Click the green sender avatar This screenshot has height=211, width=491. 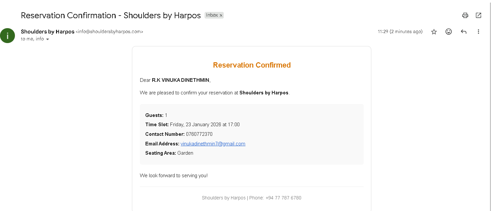7,35
